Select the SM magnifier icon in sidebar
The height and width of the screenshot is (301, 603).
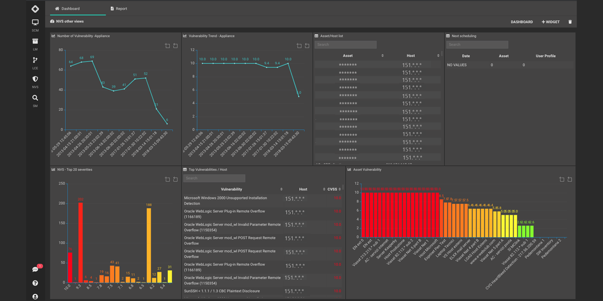(x=35, y=98)
